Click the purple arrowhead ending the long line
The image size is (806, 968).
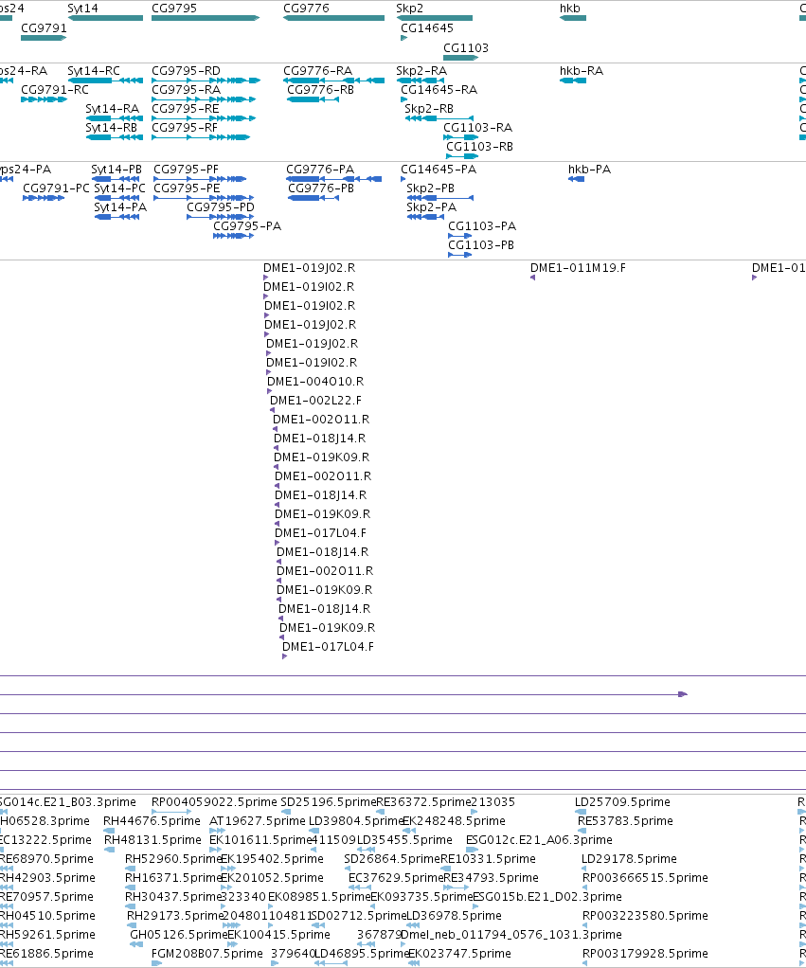click(x=683, y=694)
